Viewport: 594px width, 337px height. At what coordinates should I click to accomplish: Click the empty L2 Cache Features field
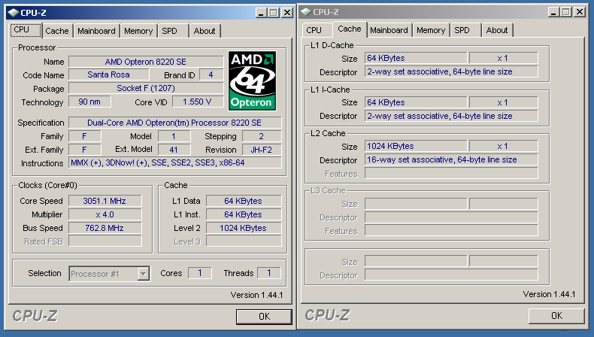pos(451,174)
